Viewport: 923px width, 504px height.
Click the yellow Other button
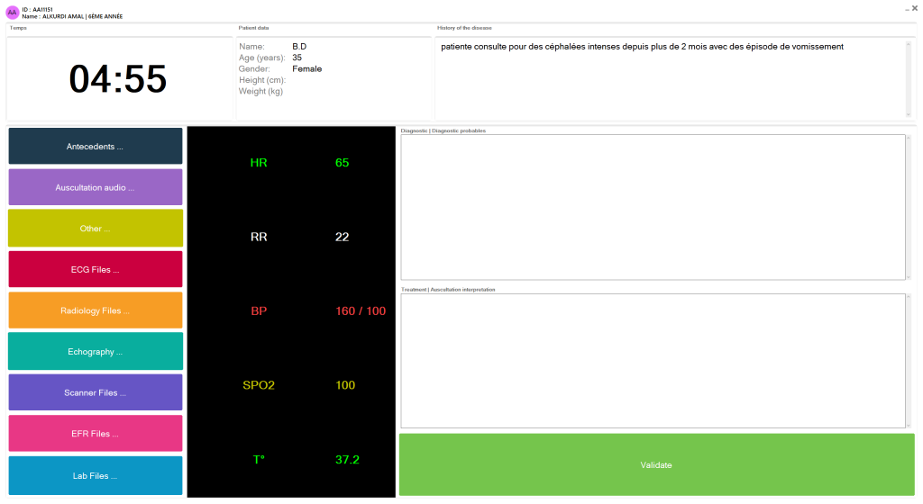pyautogui.click(x=95, y=229)
